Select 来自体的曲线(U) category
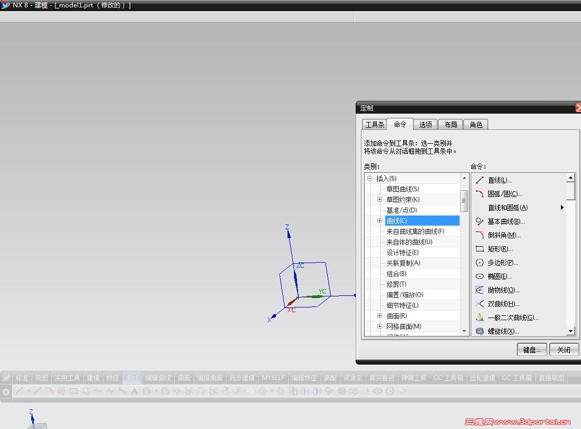 [409, 242]
